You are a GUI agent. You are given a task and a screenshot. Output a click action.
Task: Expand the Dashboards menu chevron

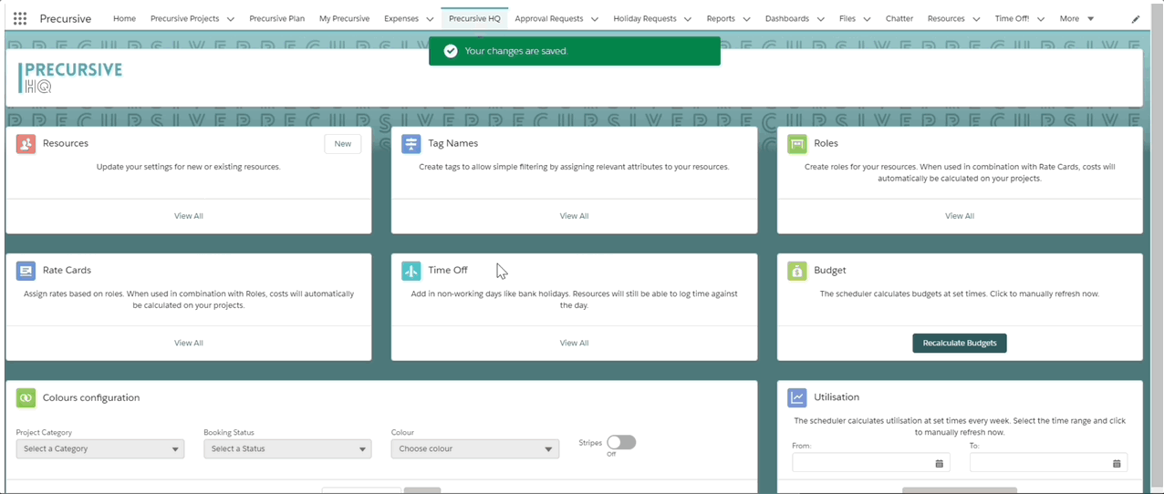click(x=820, y=19)
